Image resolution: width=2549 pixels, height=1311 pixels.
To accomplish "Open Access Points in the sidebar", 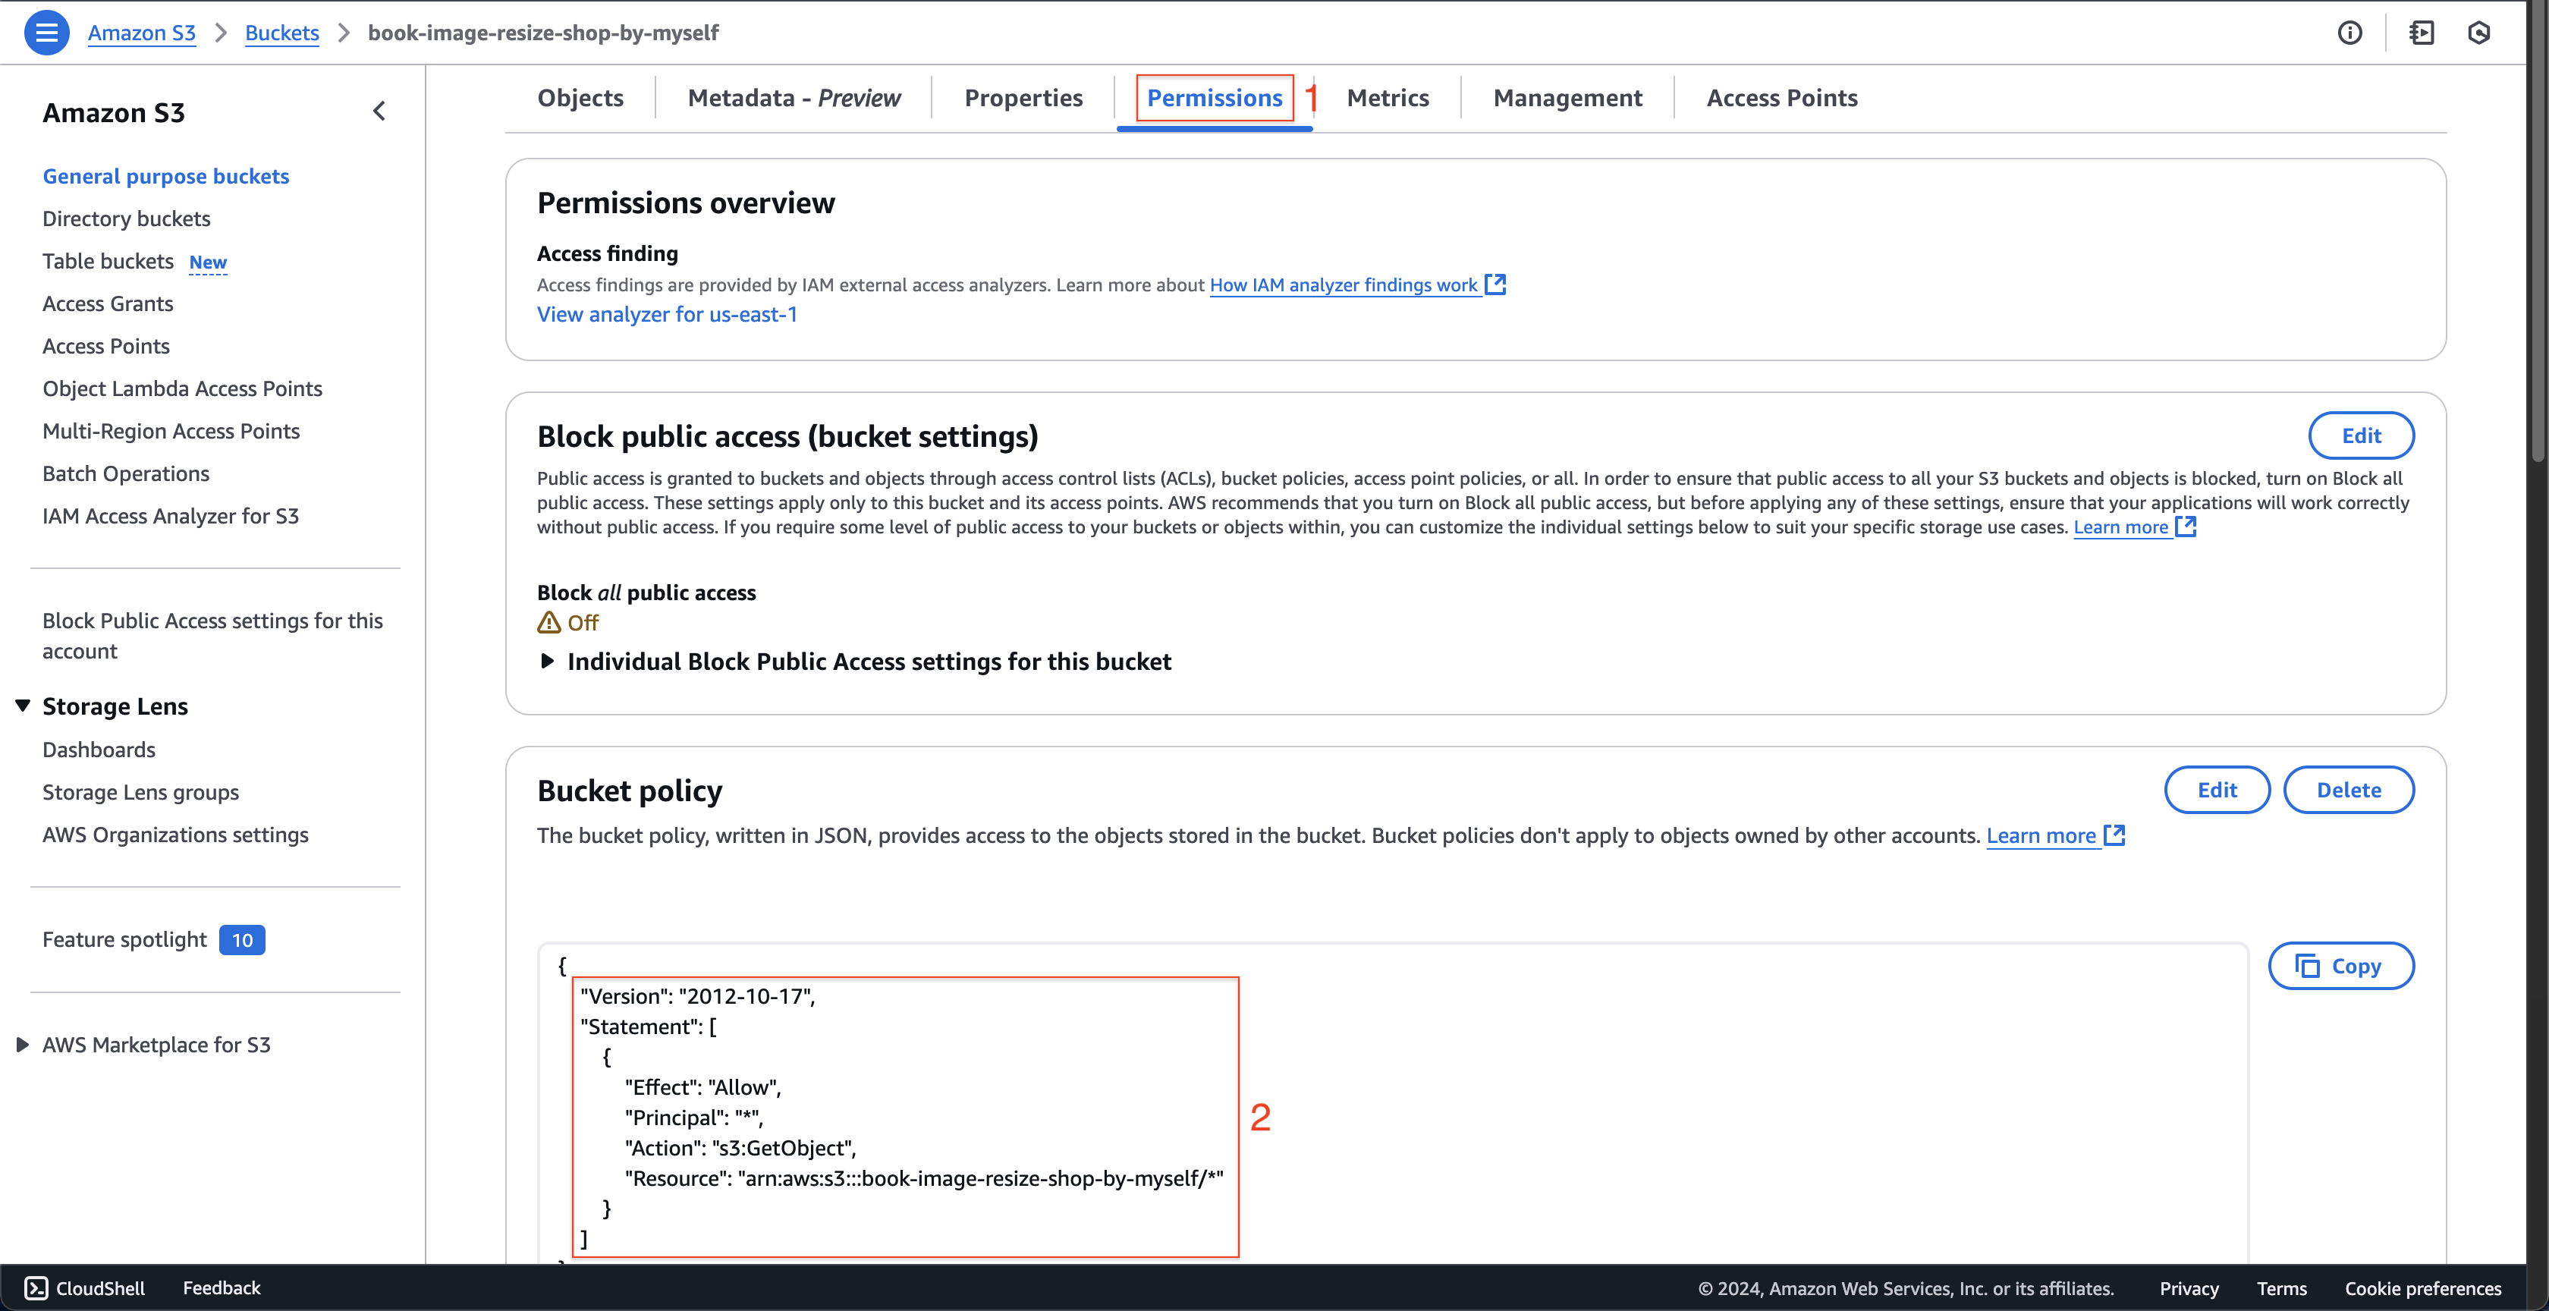I will click(106, 346).
